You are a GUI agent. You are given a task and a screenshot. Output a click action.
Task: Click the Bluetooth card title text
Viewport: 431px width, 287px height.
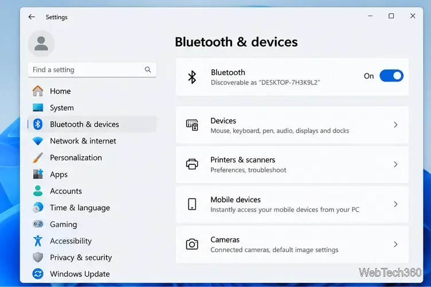tap(228, 72)
